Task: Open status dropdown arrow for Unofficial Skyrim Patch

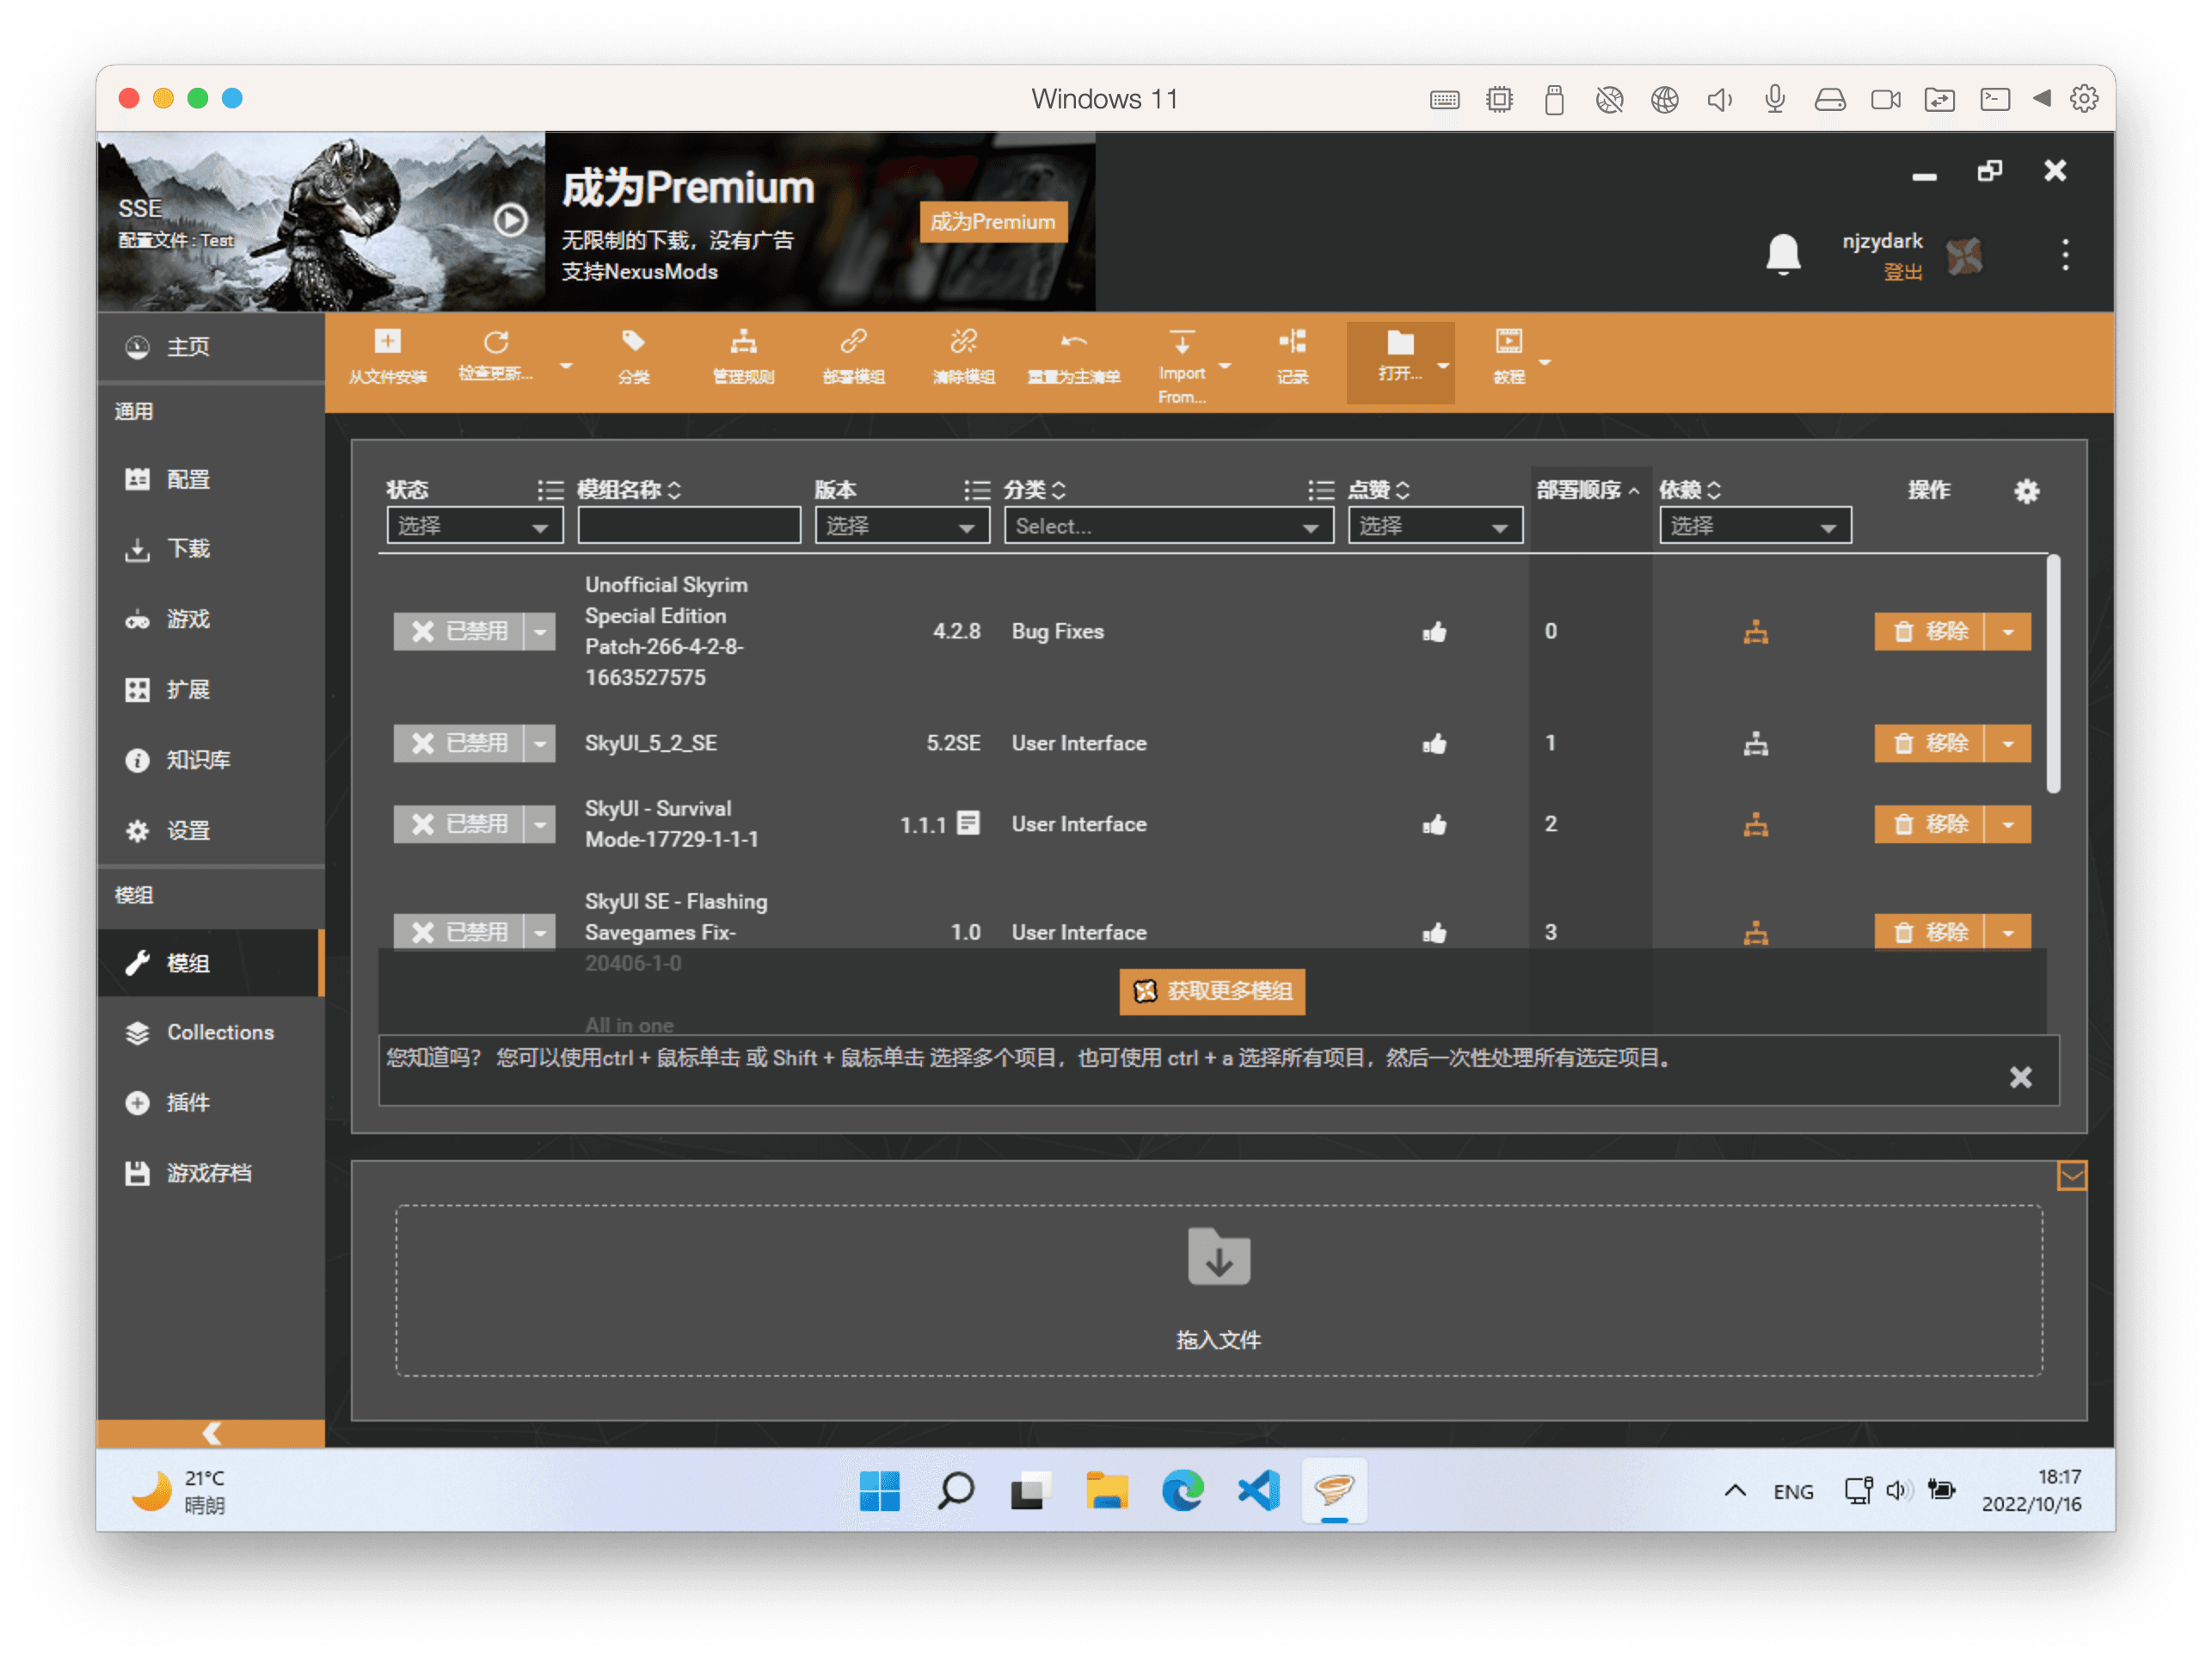Action: coord(540,632)
